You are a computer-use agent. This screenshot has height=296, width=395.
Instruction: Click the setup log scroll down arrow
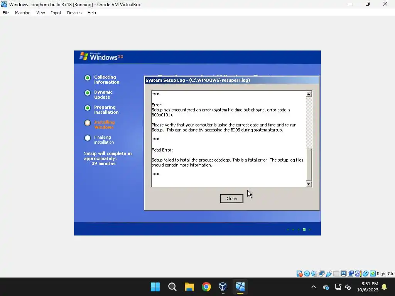(x=309, y=184)
